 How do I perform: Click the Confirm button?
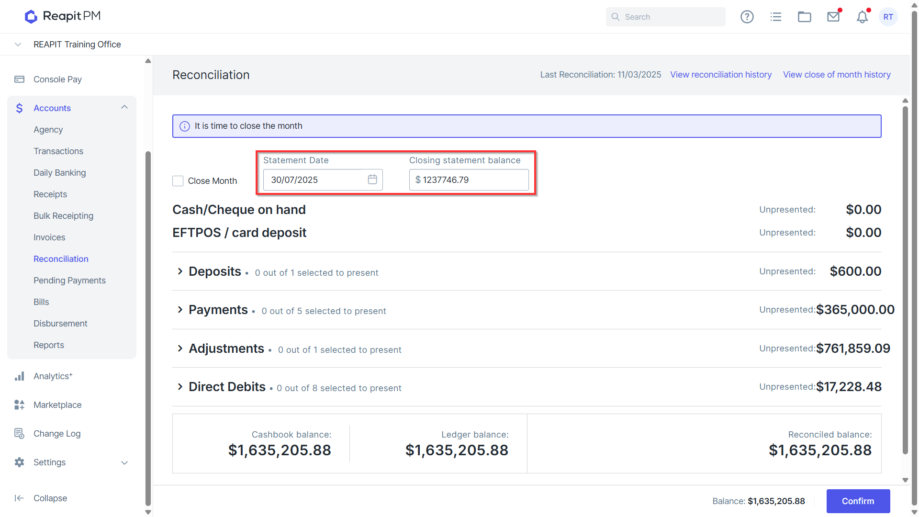[x=858, y=501]
